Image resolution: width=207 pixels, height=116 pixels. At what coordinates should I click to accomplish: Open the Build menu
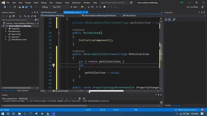36,3
